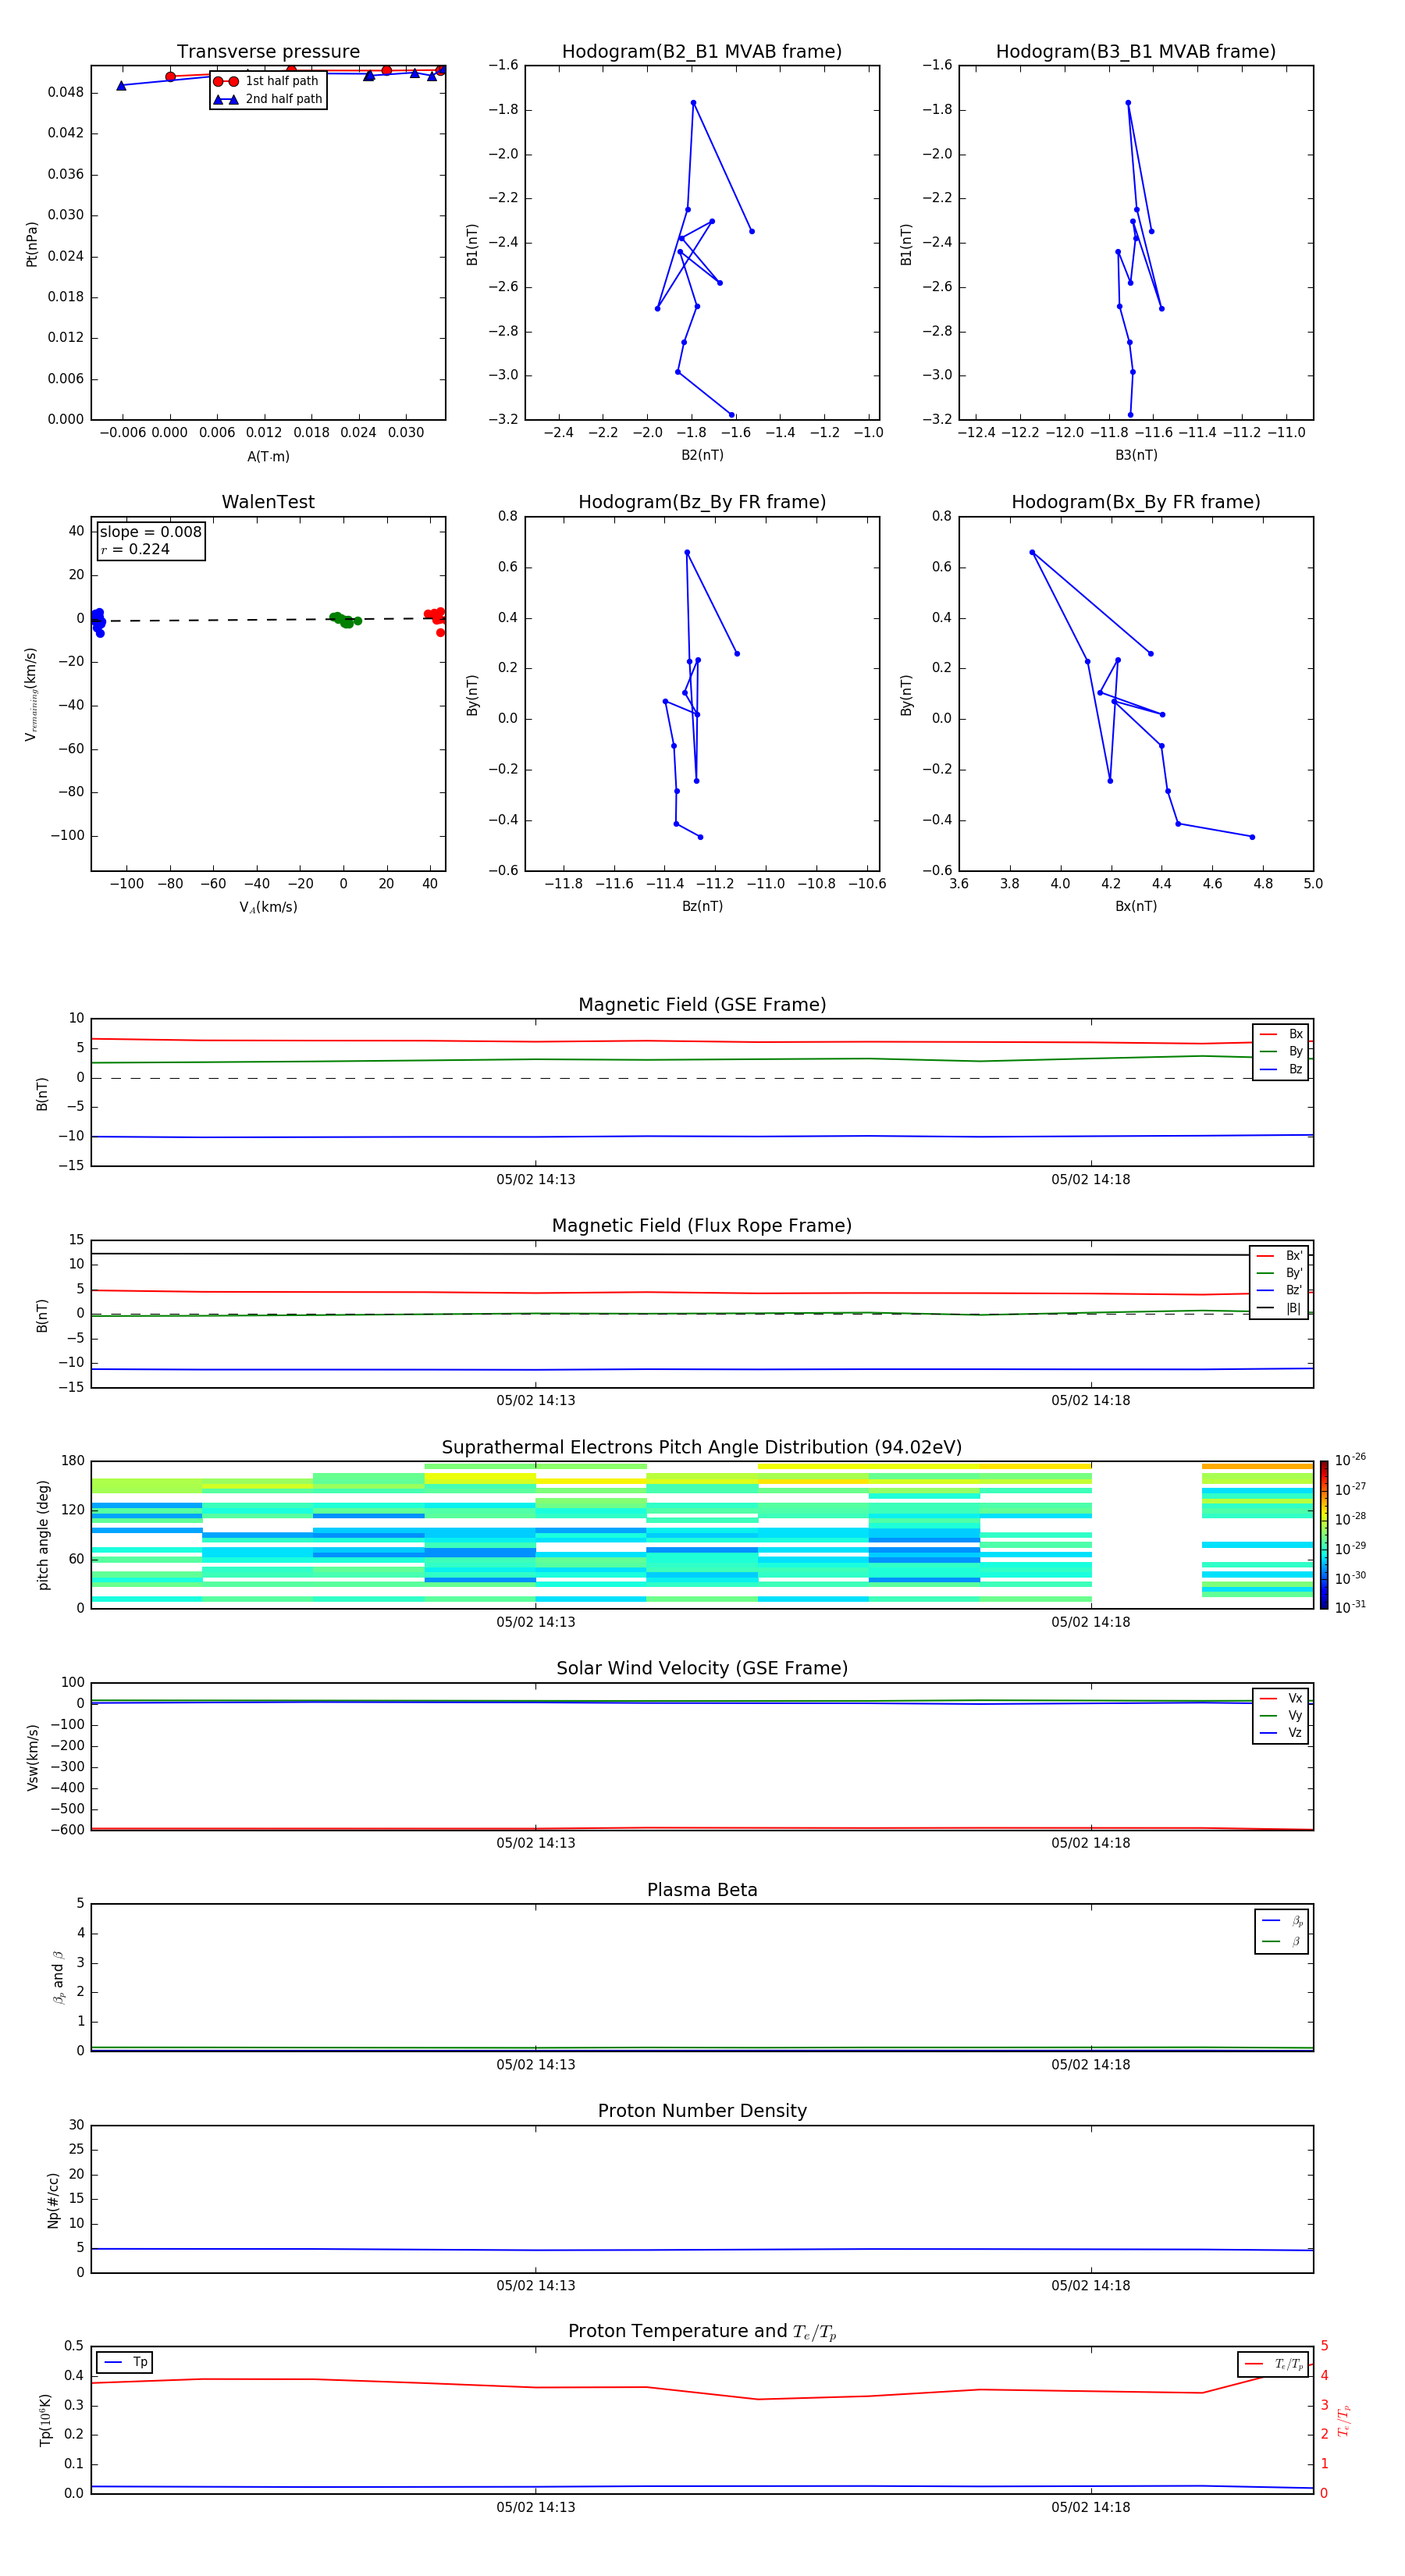1405x2576 pixels.
Task: Select the Te/Tp legend entry
Action: (1274, 2364)
